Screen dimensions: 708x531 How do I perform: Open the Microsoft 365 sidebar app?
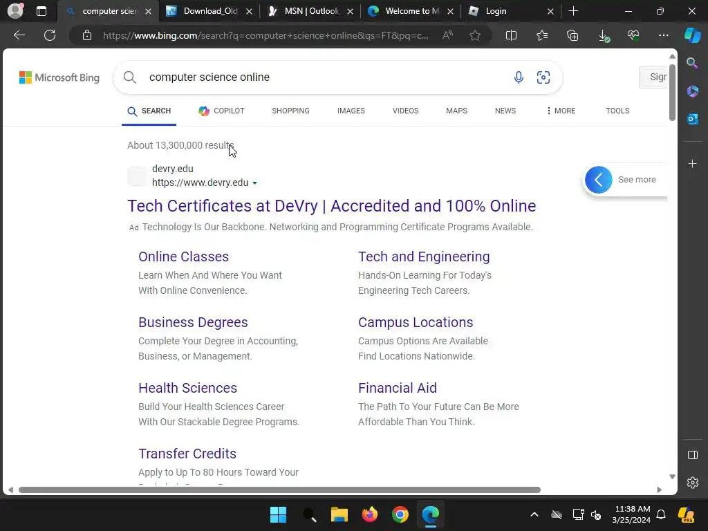(692, 91)
